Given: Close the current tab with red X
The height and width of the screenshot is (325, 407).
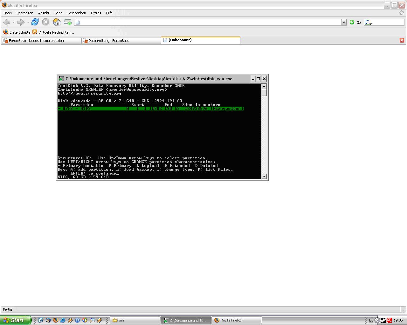Looking at the screenshot, I should pyautogui.click(x=402, y=40).
